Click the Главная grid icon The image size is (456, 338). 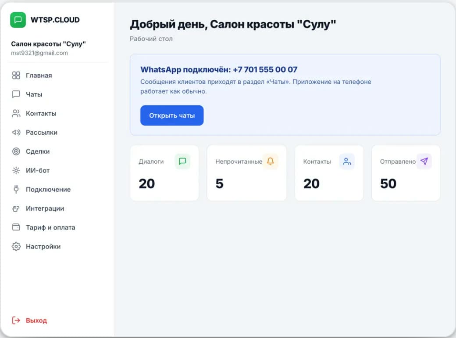tap(16, 76)
